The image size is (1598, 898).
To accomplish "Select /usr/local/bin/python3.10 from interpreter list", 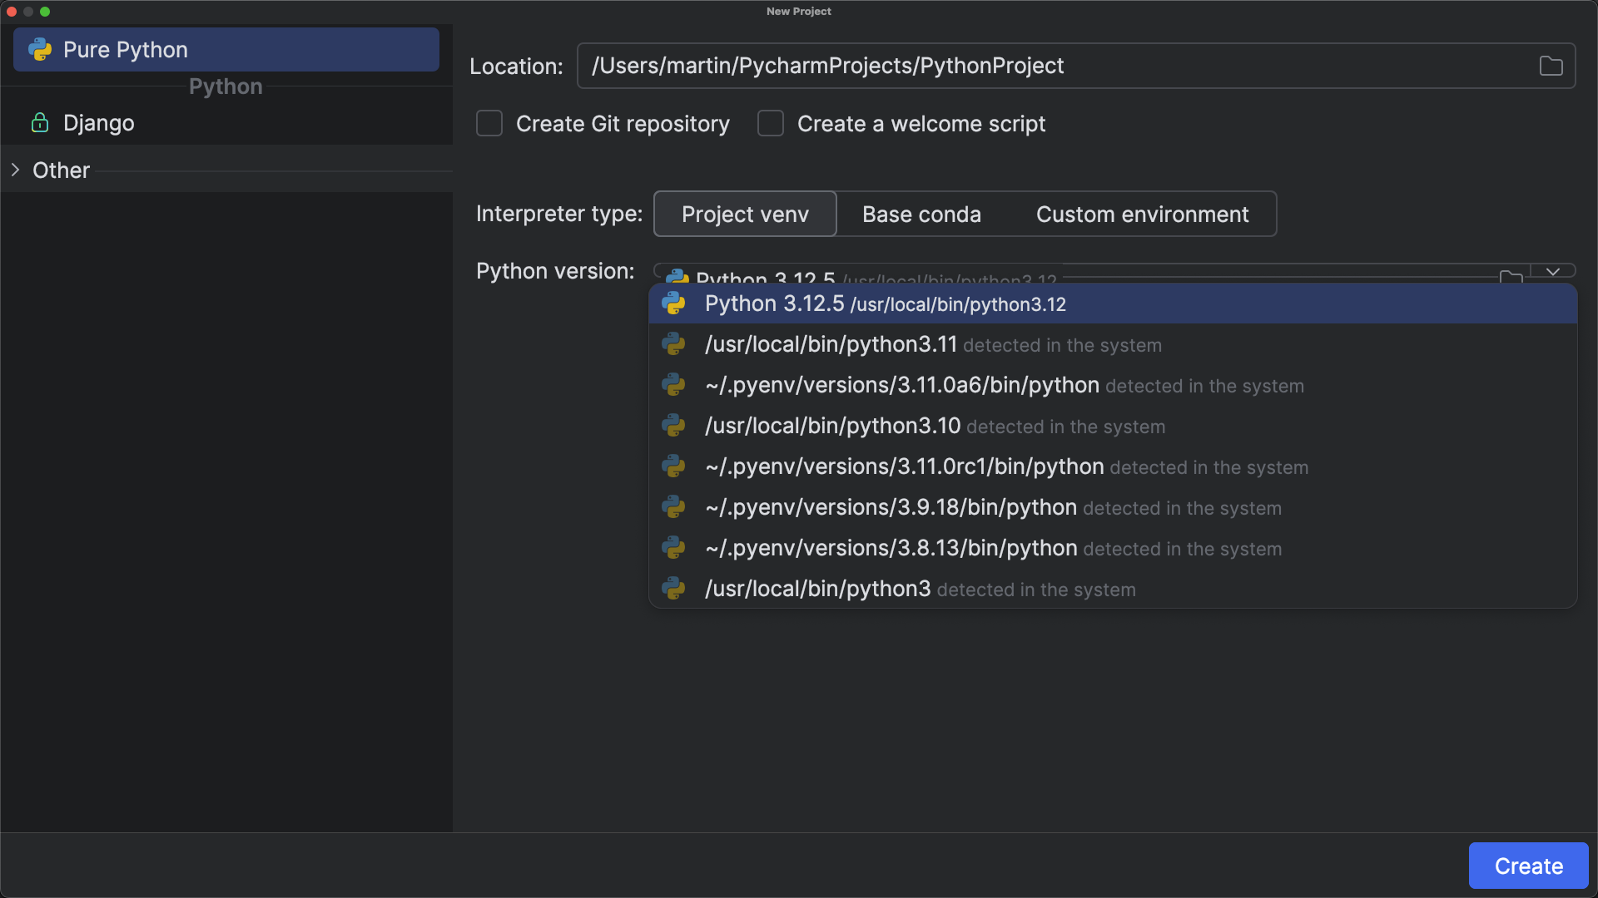I will coord(832,426).
